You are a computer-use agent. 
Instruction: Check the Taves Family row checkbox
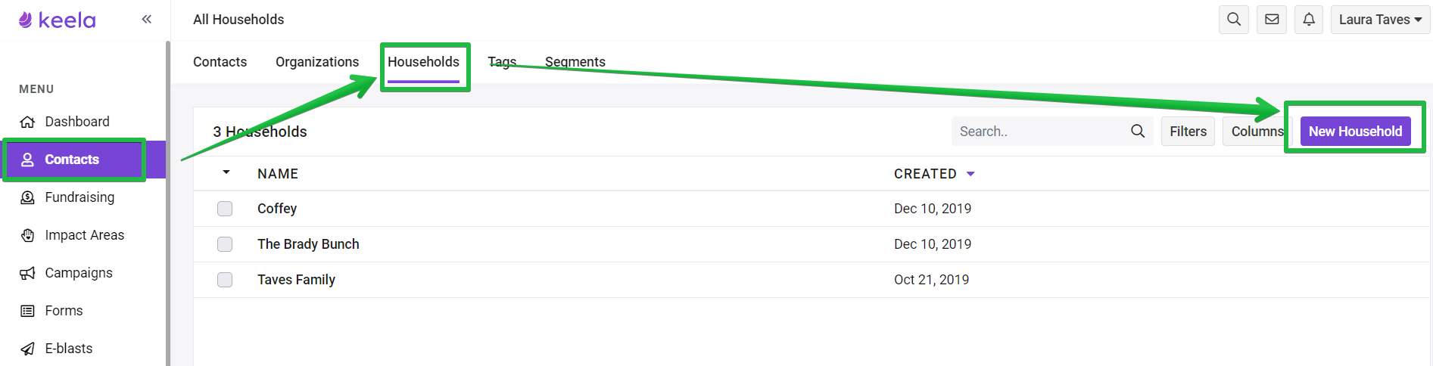pos(225,280)
